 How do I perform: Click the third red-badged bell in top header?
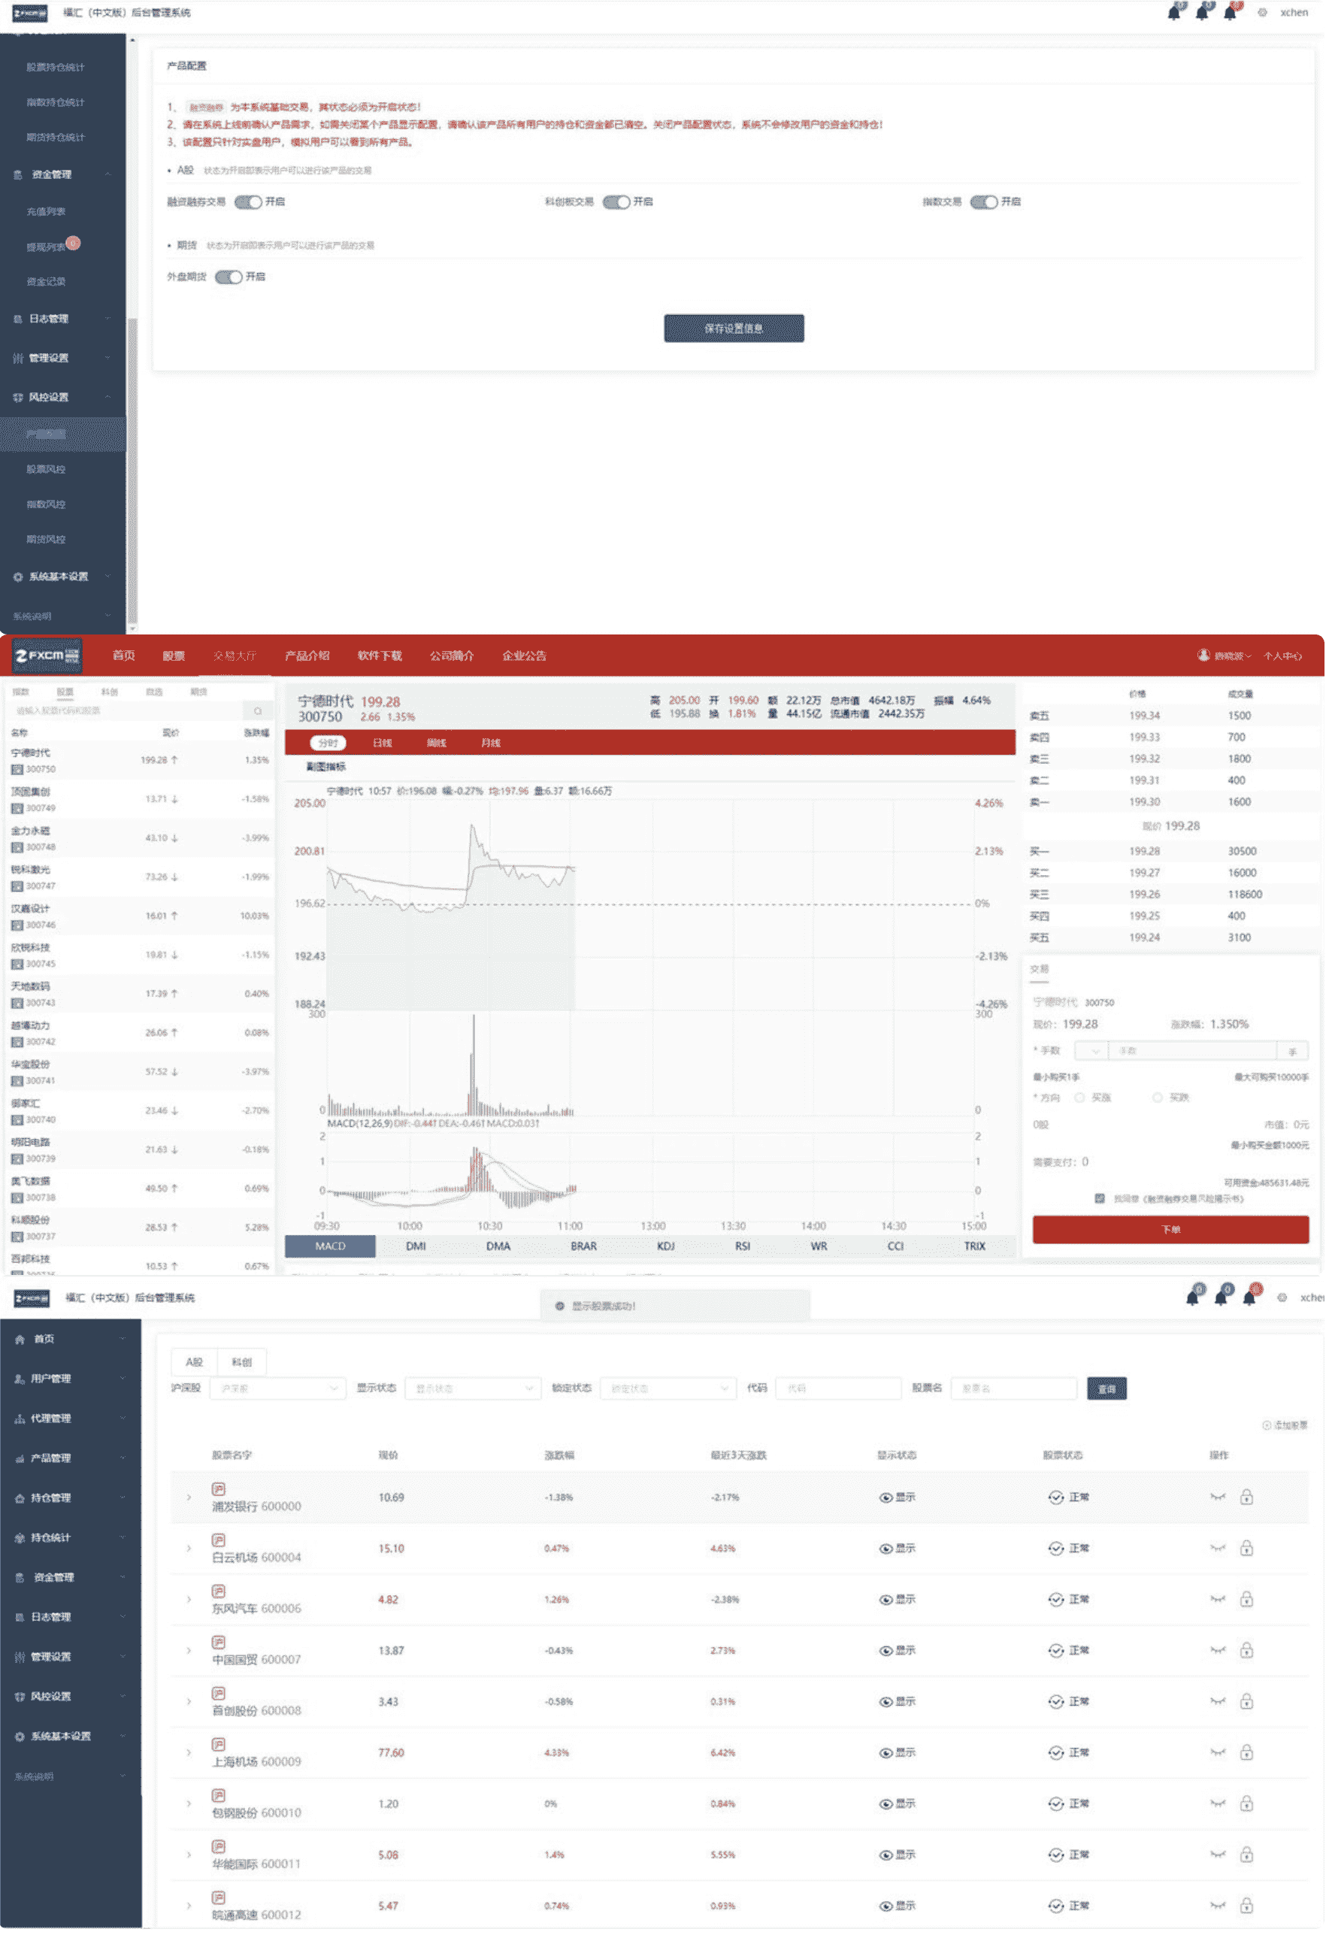pyautogui.click(x=1231, y=12)
